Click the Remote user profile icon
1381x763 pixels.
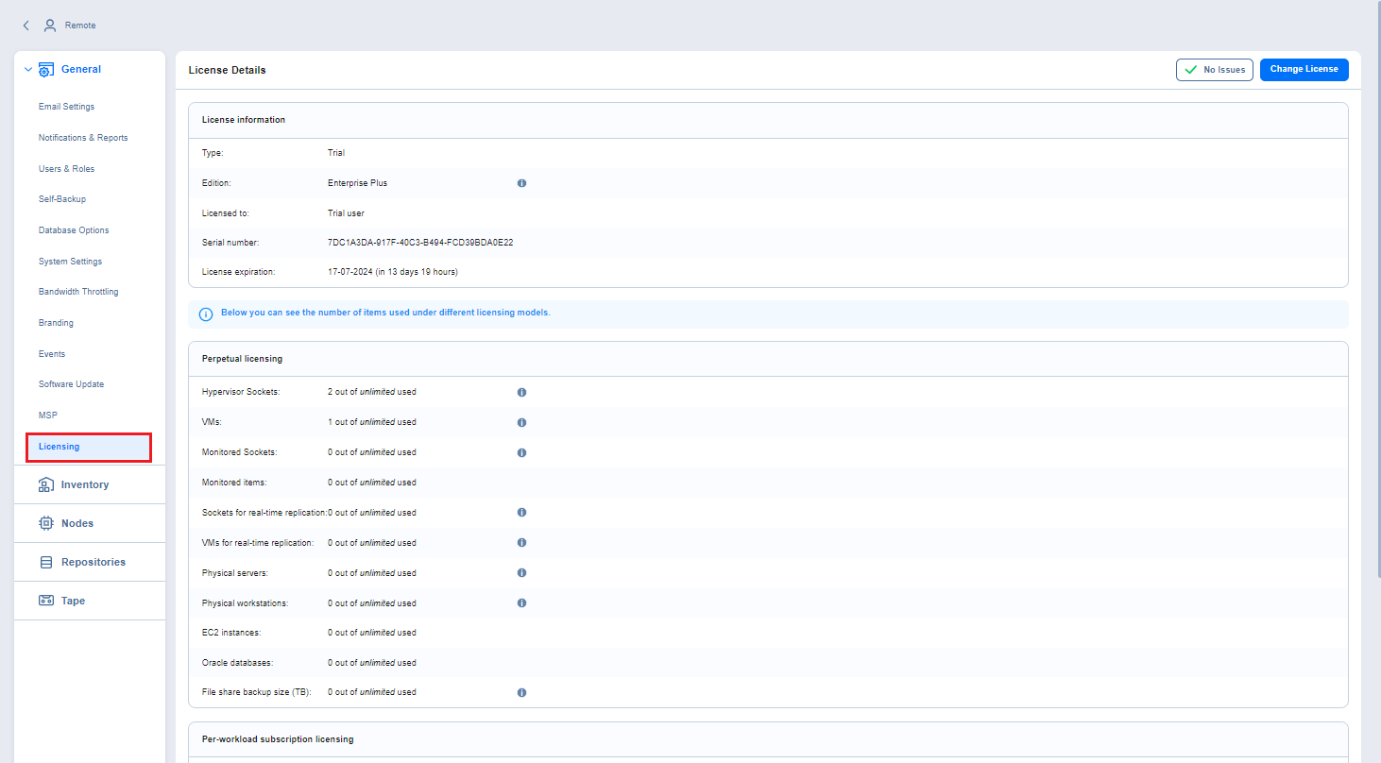(50, 25)
